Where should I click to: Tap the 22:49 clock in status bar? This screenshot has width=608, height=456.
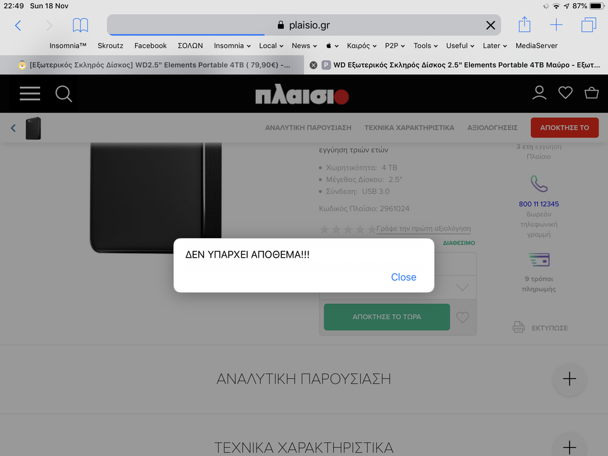point(13,6)
